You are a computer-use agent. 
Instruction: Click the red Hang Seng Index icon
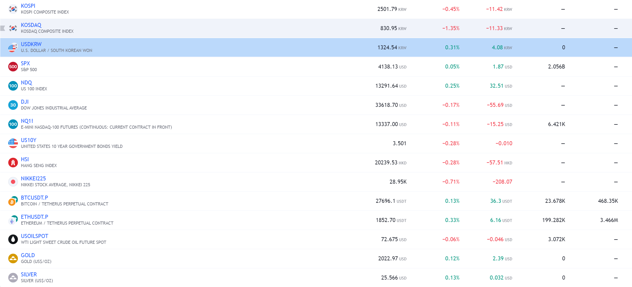coord(13,163)
